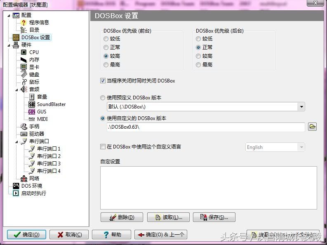Click the SoundBlaster SB icon
The width and height of the screenshot is (327, 245).
(x=32, y=104)
